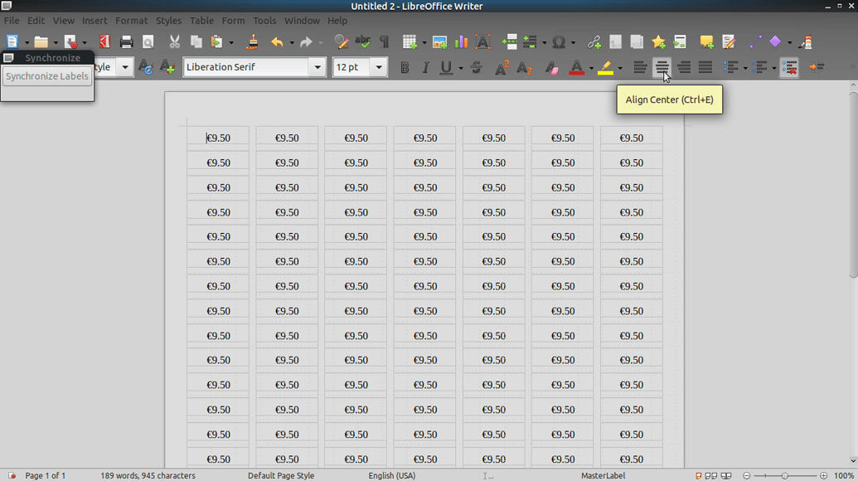This screenshot has height=481, width=858.
Task: Open the Print Preview
Action: pos(148,41)
